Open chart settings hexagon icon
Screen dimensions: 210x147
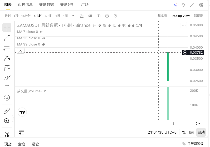click(x=115, y=16)
